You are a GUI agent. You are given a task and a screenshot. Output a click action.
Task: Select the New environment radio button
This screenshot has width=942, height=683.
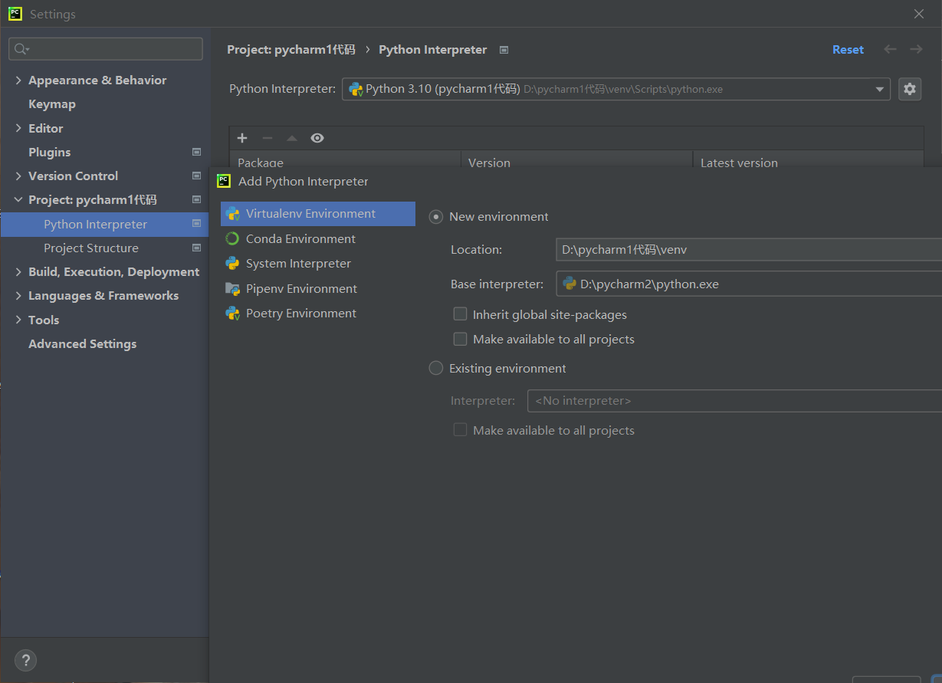tap(436, 217)
